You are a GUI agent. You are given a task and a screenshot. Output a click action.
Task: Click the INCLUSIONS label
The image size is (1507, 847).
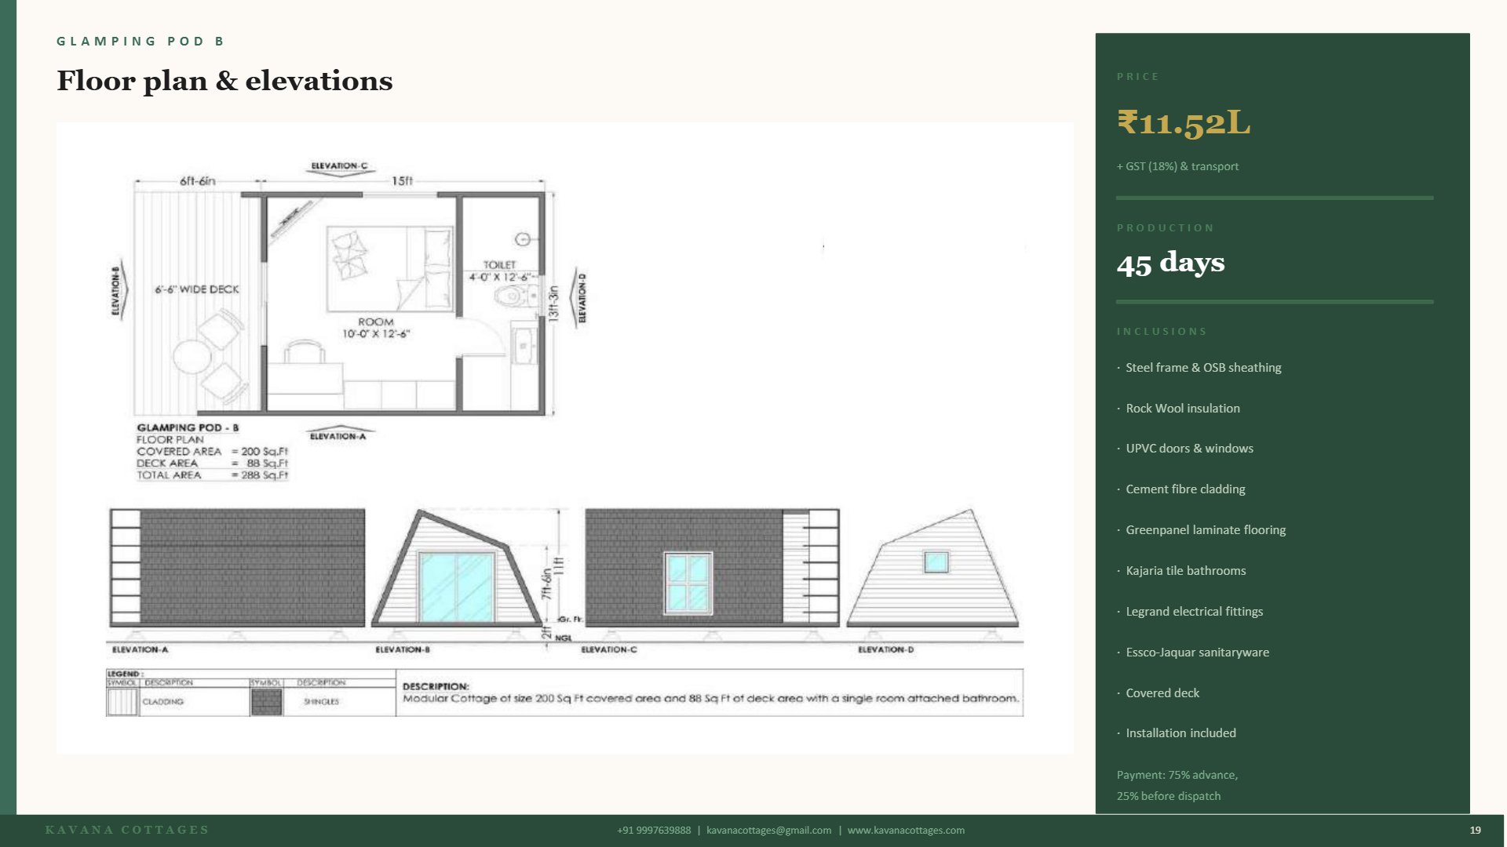(x=1162, y=332)
